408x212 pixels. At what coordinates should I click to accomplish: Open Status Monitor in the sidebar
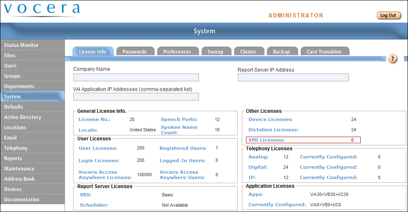[21, 45]
